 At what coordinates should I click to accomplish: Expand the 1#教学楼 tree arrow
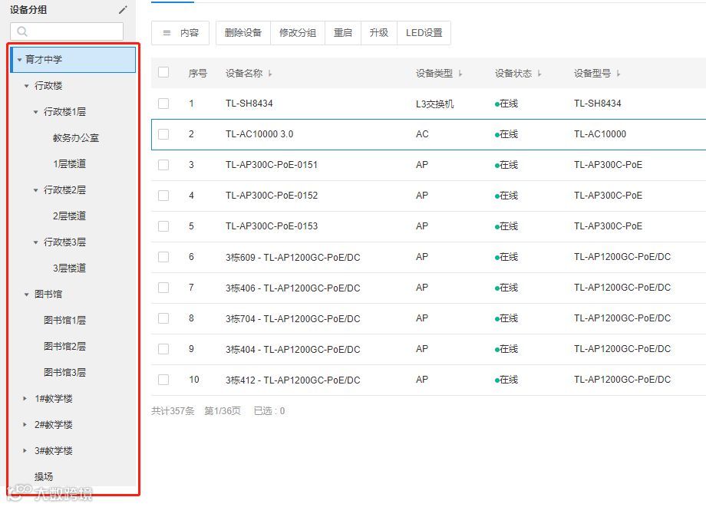point(25,399)
